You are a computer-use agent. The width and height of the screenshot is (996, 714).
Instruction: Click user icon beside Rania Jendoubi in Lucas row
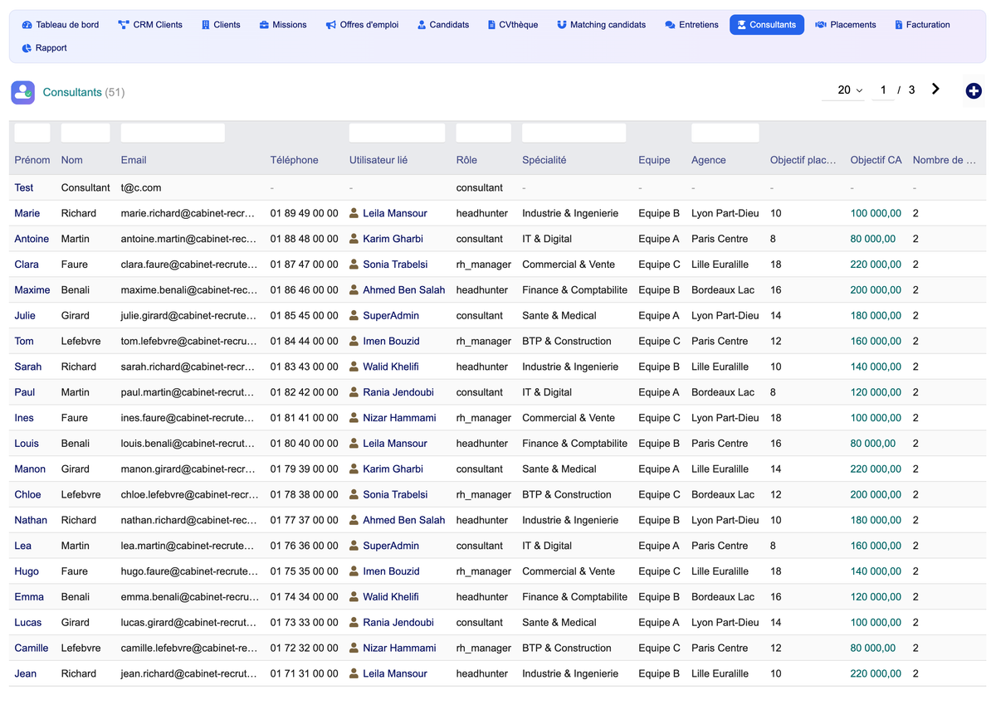click(354, 623)
